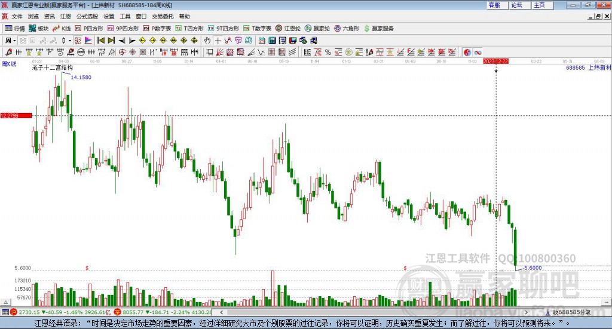Click the infinity symbol icon

pos(478,52)
